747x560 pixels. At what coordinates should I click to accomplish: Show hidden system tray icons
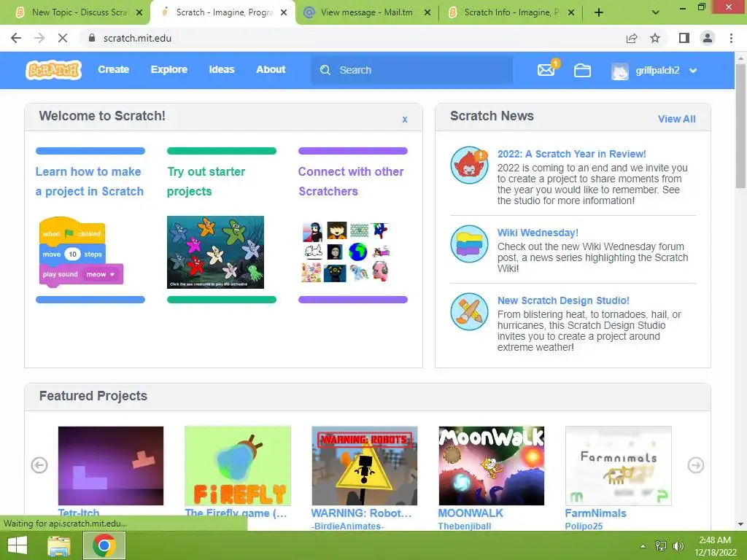[643, 546]
